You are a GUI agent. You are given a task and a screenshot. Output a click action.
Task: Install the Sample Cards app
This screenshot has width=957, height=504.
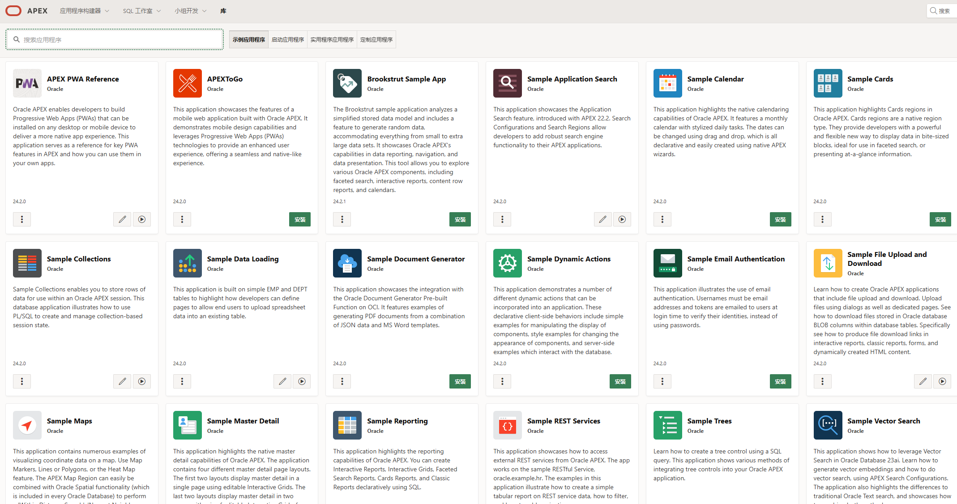coord(940,219)
